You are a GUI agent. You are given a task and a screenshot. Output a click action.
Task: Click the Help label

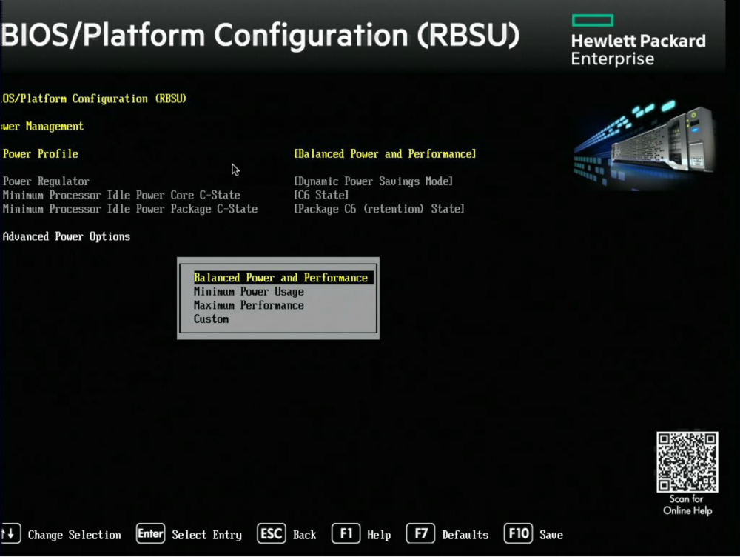pos(379,535)
